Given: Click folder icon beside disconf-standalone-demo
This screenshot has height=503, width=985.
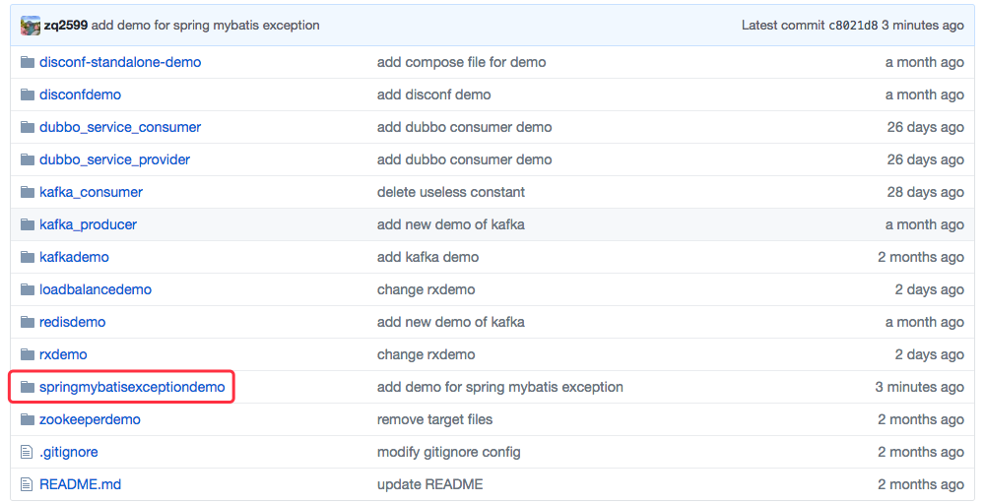Looking at the screenshot, I should coord(28,62).
